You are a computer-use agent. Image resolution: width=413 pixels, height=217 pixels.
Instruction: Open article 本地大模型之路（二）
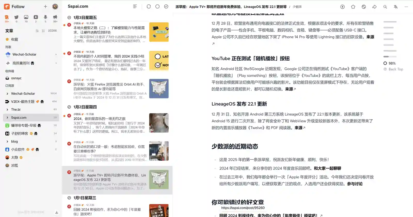point(117,32)
